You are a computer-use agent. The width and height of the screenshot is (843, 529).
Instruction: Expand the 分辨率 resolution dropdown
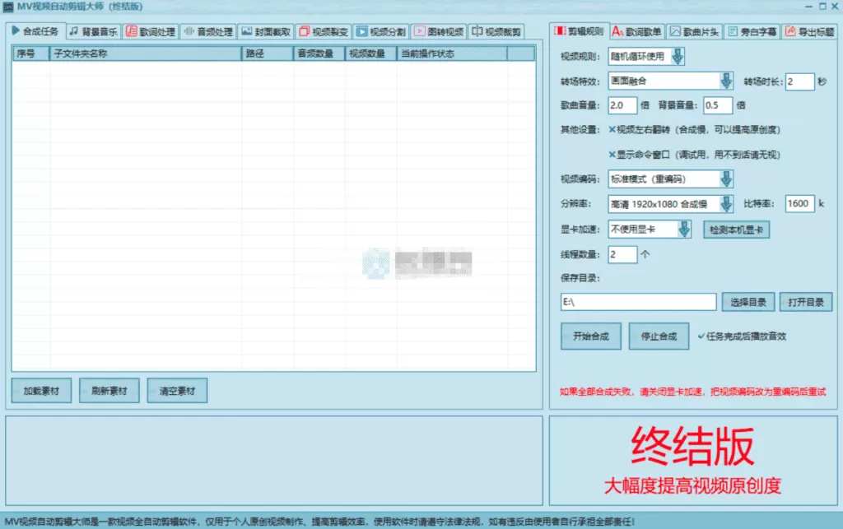724,202
